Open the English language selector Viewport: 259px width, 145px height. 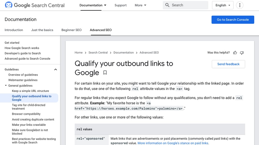tap(223, 5)
